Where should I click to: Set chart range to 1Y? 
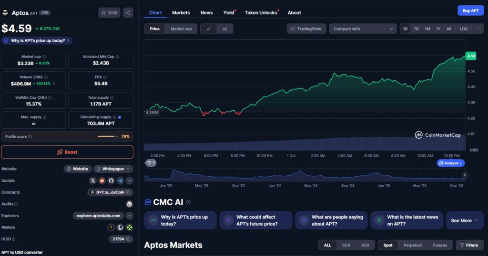point(438,29)
